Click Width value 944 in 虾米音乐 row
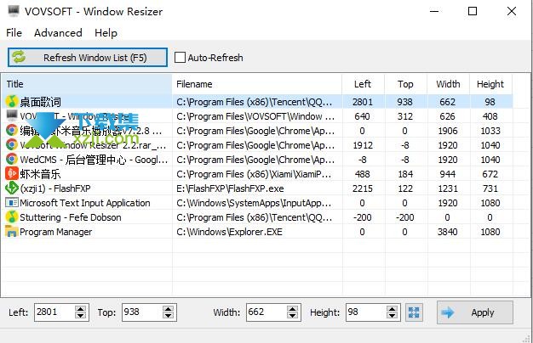Viewport: 533px width, 343px height. click(x=447, y=174)
